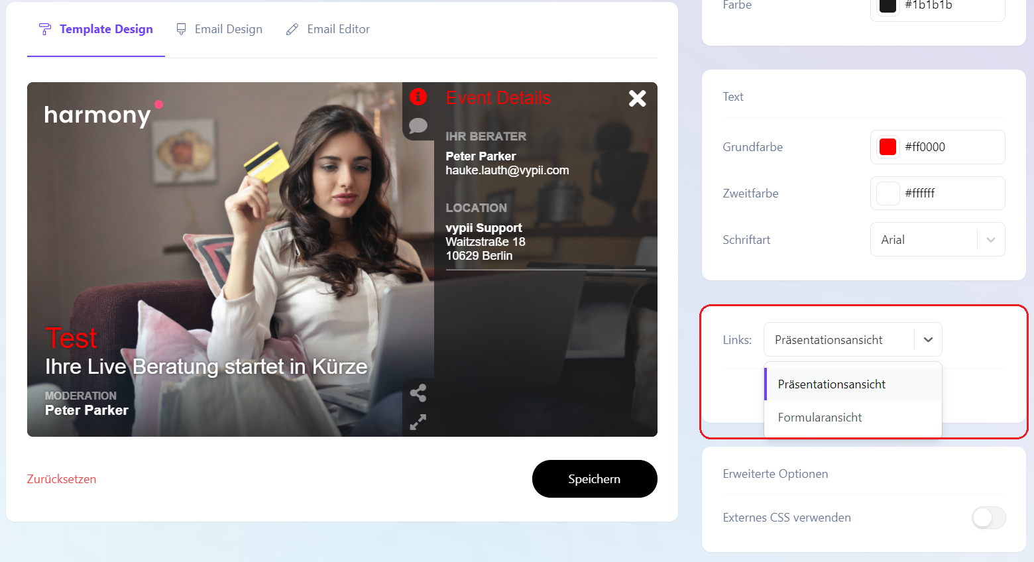Open the dark Farbe color swatch
The width and height of the screenshot is (1034, 562).
(x=888, y=6)
